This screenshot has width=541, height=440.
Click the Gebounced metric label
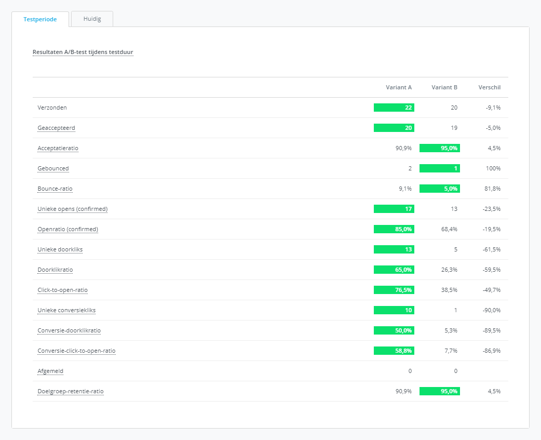[x=53, y=168]
